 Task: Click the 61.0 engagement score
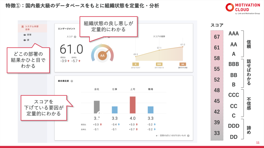coord(71,49)
